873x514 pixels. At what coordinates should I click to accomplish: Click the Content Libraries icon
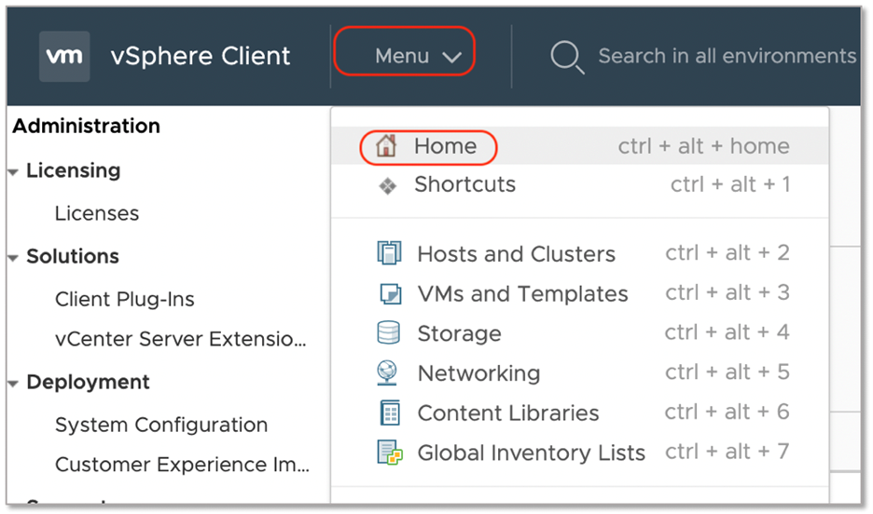[390, 413]
